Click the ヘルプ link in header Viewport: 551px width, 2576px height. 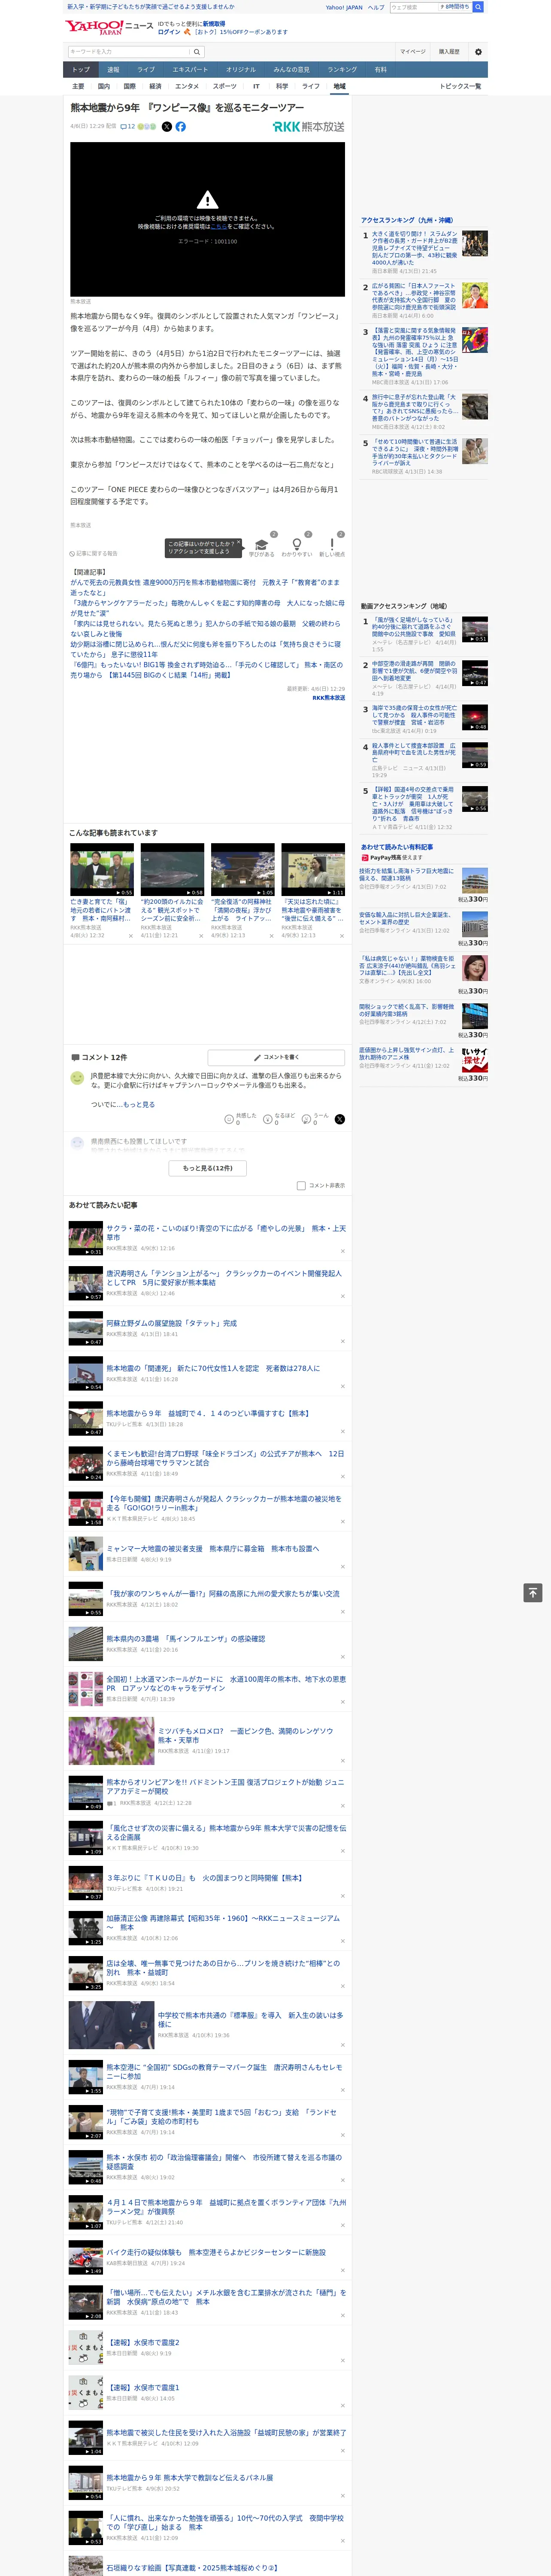pos(376,7)
